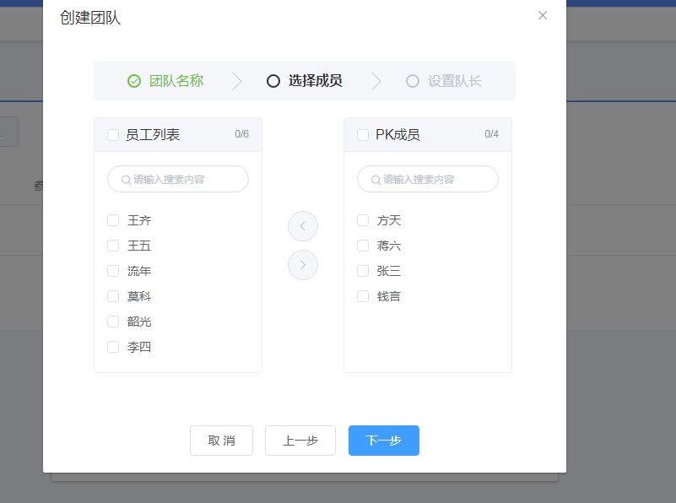Move selected members left with arrow button
The width and height of the screenshot is (676, 503).
tap(303, 226)
